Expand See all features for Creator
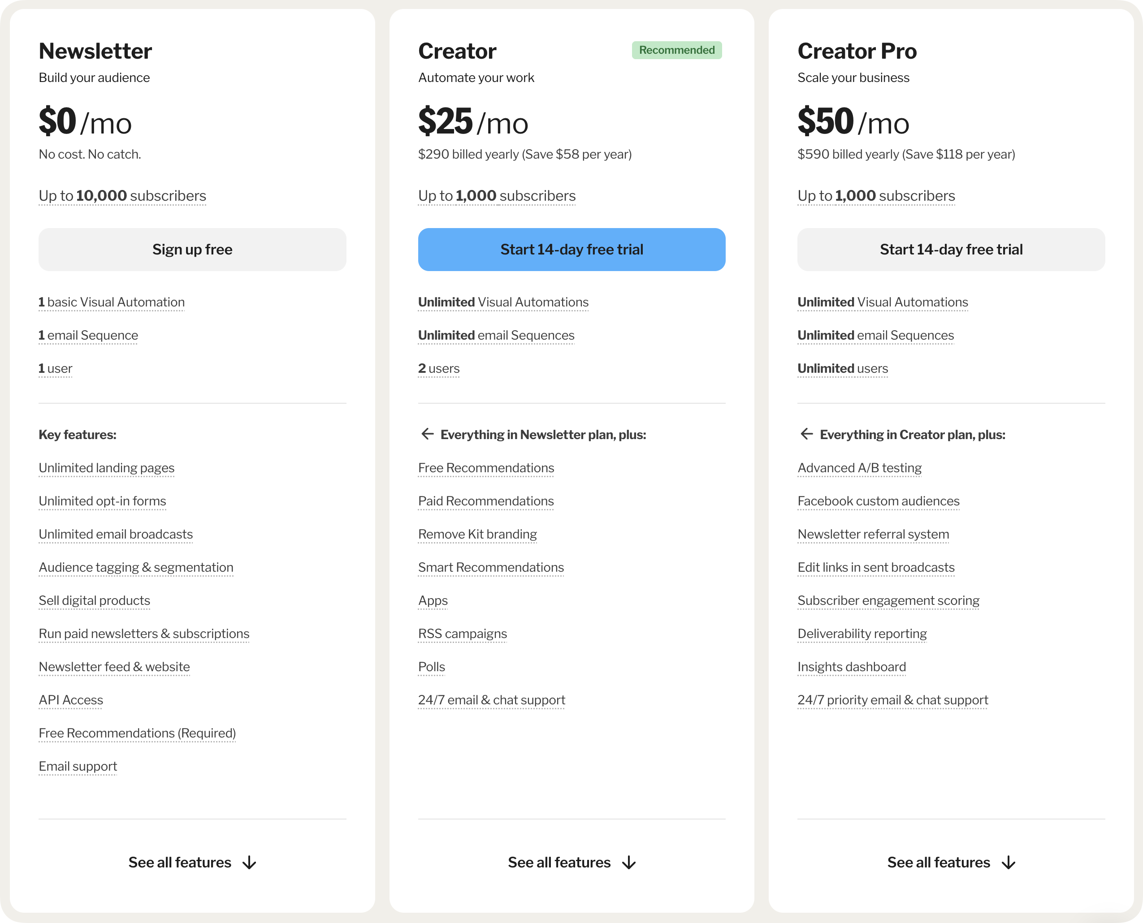1143x923 pixels. (x=559, y=863)
